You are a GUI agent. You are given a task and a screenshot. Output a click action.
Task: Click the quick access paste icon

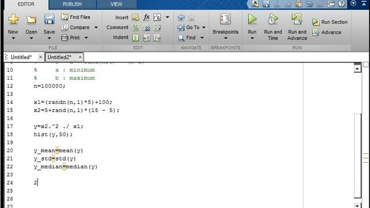299,4
